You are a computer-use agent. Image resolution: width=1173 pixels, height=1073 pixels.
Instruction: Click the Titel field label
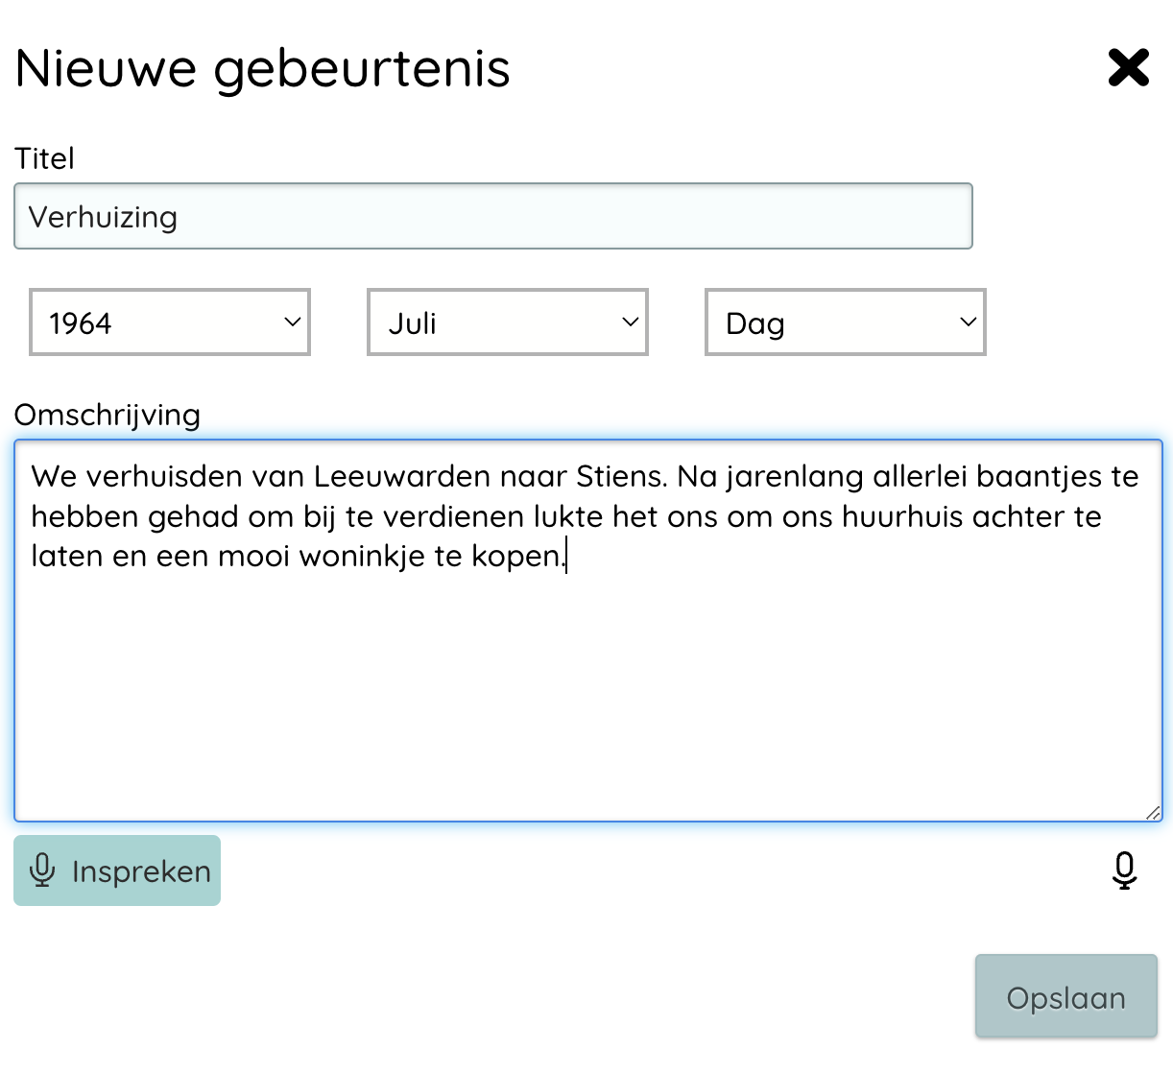(44, 158)
